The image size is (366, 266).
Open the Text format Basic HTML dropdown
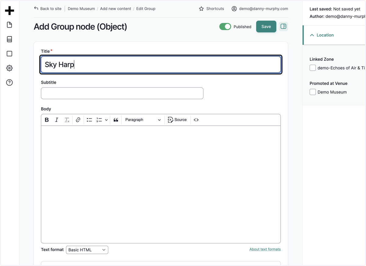87,250
